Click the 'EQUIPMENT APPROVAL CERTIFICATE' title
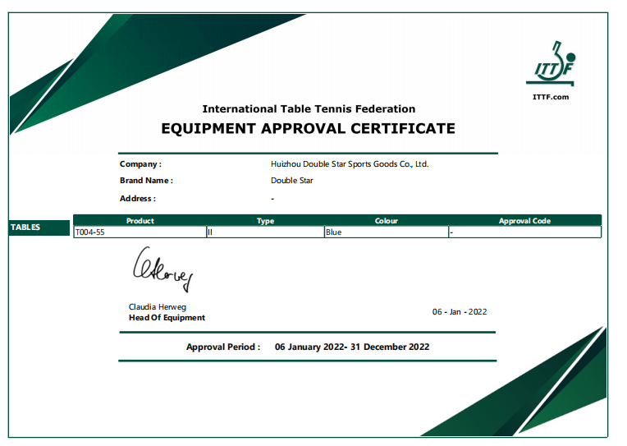 tap(308, 128)
